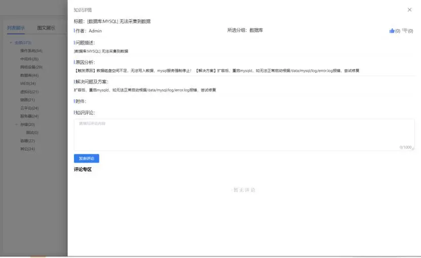
Task: Select 服务器(24) in the category tree
Action: point(29,116)
